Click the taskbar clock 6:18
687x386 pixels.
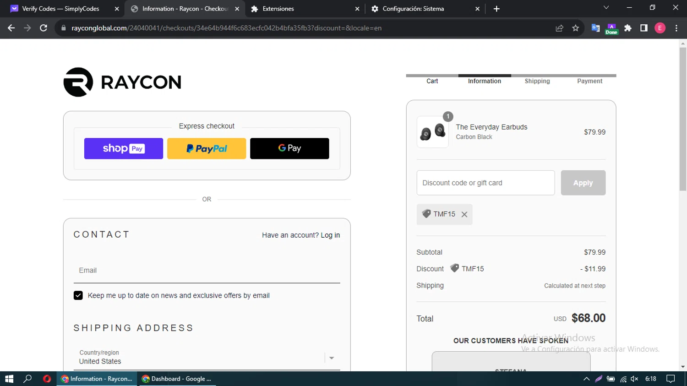point(651,379)
